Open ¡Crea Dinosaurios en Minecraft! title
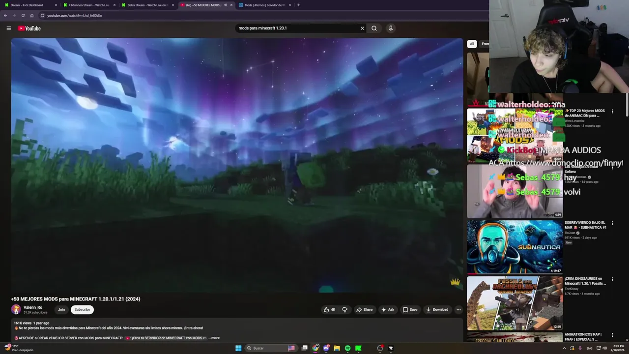This screenshot has height=354, width=629. (585, 281)
